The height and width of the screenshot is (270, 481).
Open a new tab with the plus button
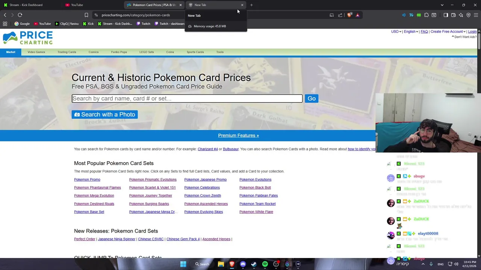click(251, 5)
